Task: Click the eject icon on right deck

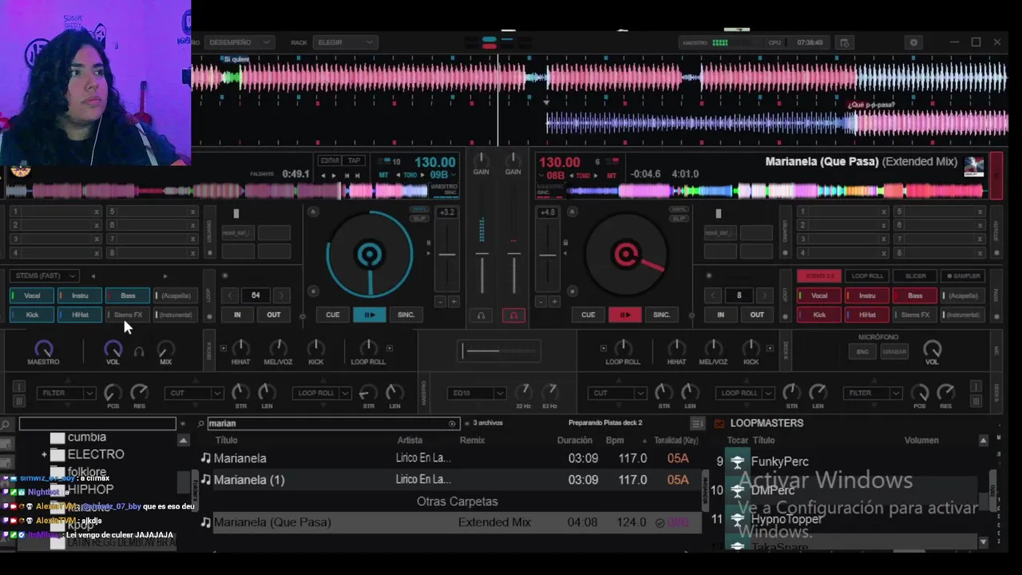Action: (x=572, y=212)
